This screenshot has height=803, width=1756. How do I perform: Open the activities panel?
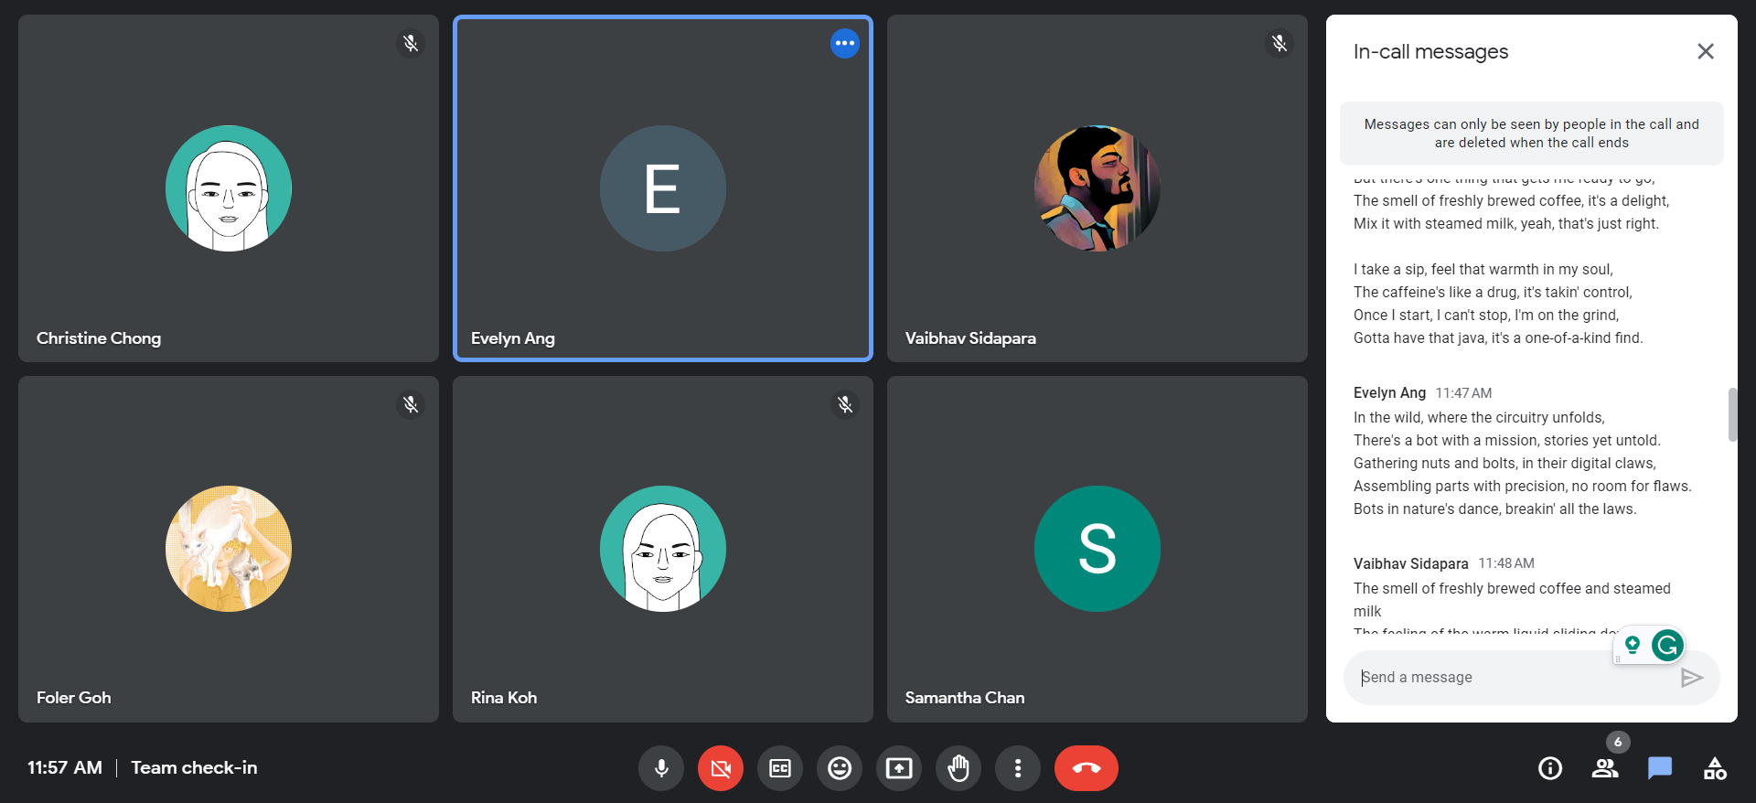coord(1715,768)
